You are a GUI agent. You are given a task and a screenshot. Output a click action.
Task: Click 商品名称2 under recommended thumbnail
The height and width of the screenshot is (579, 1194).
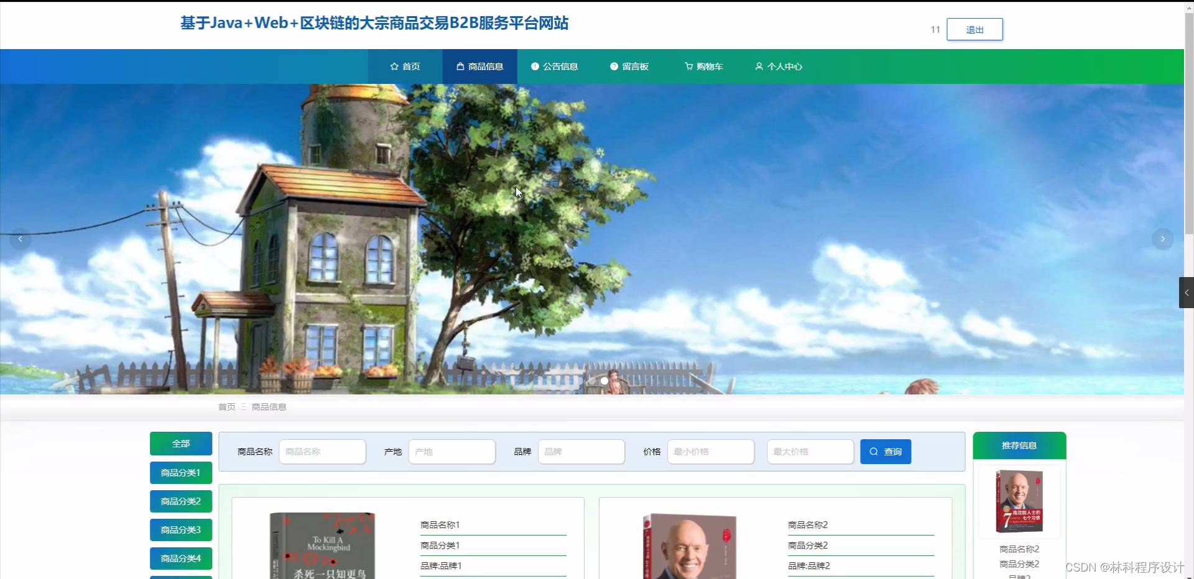1019,549
